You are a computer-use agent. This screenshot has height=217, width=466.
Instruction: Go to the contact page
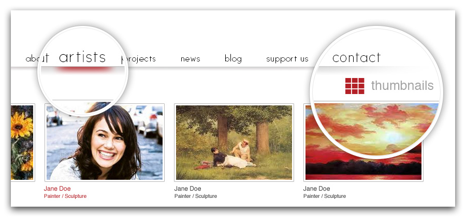(x=356, y=57)
